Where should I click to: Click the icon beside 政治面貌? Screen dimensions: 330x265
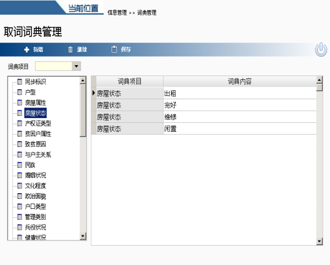point(19,196)
